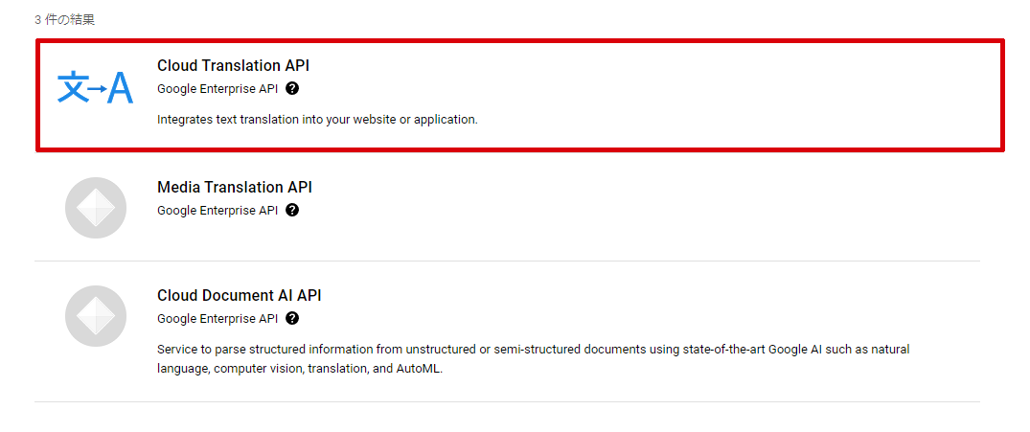Open help icon under Cloud Translation API
Viewport: 1030px width, 432px height.
(293, 89)
